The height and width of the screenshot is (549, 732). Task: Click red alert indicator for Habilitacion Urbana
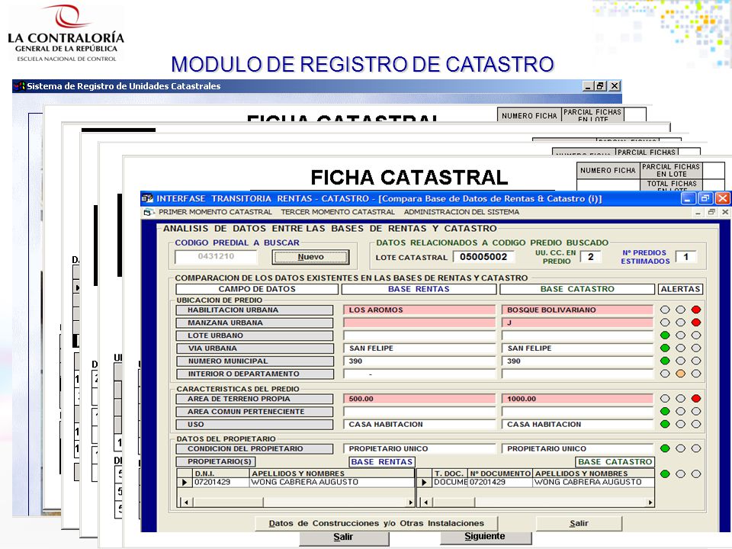click(696, 310)
